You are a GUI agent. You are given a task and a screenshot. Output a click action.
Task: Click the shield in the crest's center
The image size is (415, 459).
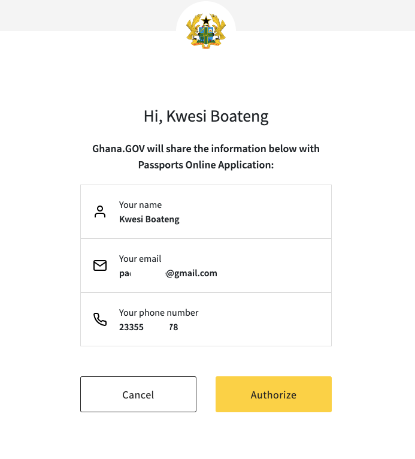tap(206, 35)
